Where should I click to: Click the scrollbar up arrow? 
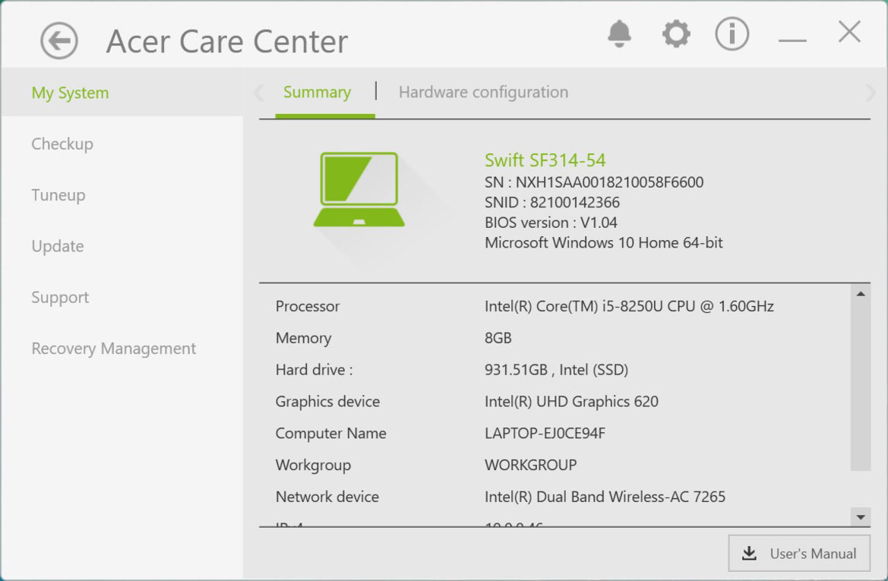pos(860,294)
